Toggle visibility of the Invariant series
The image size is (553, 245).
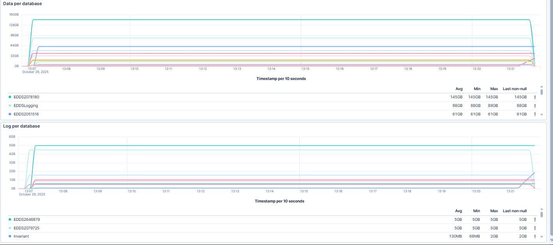pos(21,236)
